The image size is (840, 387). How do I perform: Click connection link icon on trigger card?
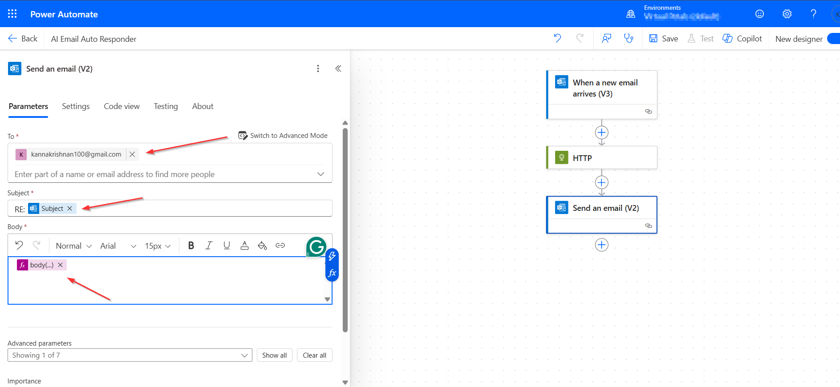(649, 112)
